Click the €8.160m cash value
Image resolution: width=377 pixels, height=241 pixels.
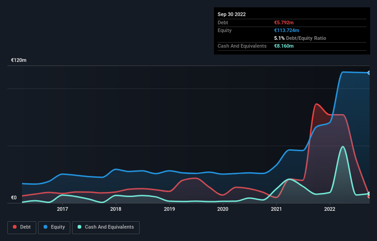pyautogui.click(x=284, y=46)
